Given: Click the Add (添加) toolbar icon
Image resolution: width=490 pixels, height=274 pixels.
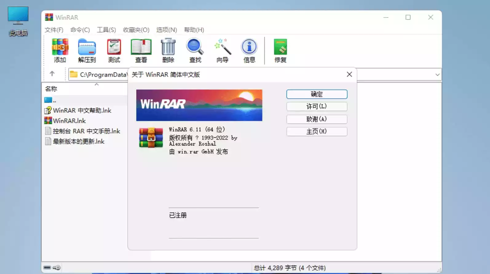Looking at the screenshot, I should point(60,50).
